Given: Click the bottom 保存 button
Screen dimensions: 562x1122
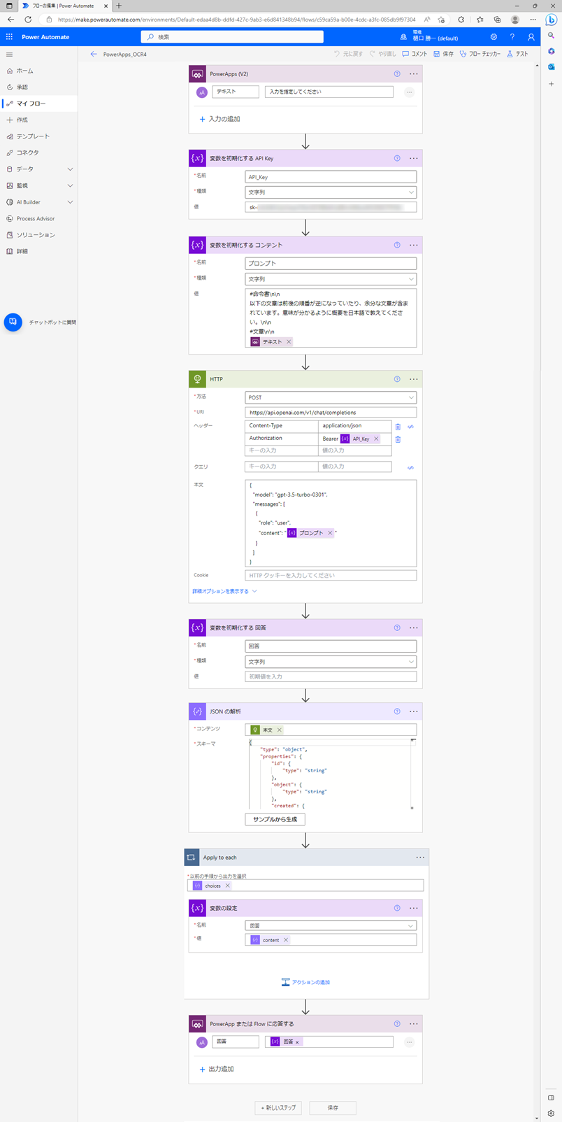Looking at the screenshot, I should (x=333, y=1108).
